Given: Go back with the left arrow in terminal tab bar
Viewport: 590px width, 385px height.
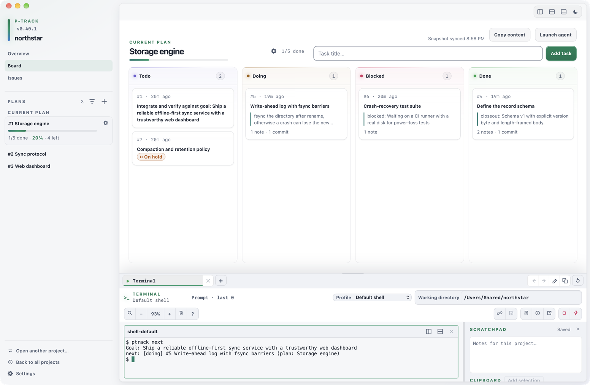Looking at the screenshot, I should tap(534, 281).
